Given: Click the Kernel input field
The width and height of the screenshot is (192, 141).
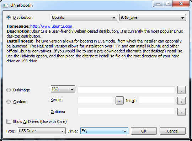Looking at the screenshot, I should 95,100.
